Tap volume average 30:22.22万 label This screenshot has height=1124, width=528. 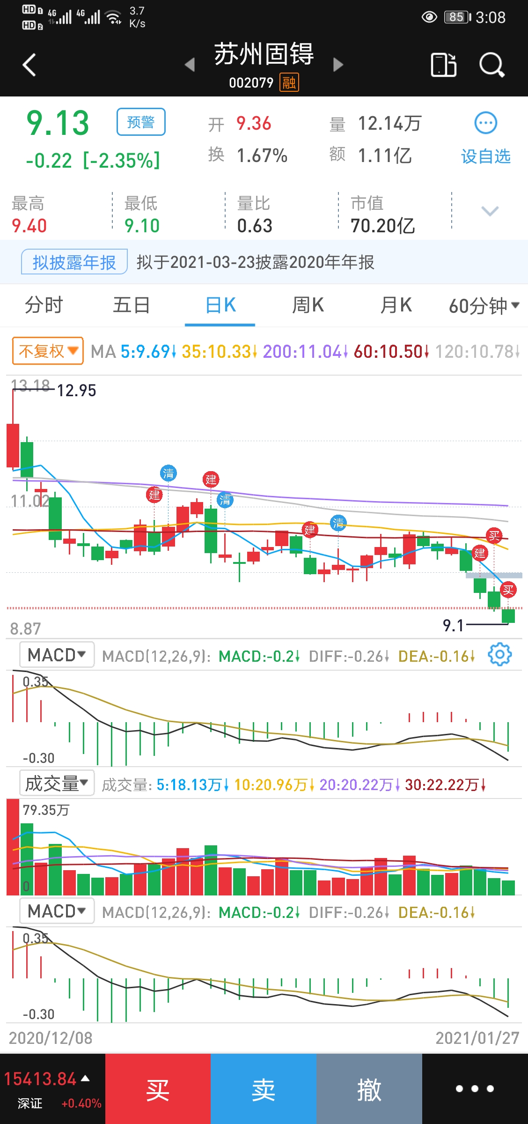(445, 784)
